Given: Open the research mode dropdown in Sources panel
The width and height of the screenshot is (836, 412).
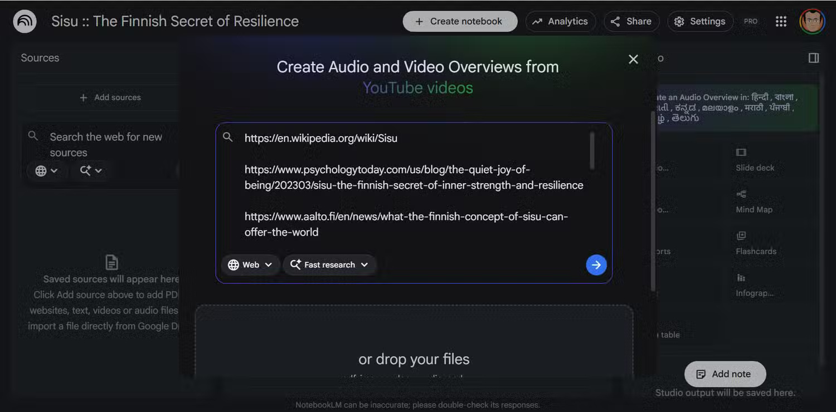Looking at the screenshot, I should coord(91,171).
